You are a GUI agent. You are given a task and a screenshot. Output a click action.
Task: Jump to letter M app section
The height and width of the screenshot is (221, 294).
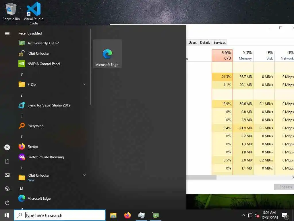point(22,188)
